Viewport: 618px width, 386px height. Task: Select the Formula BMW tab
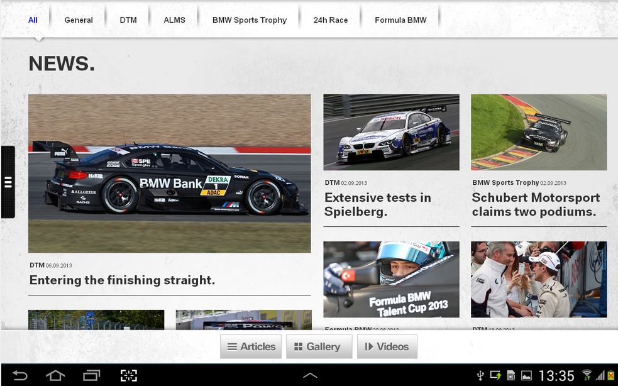[400, 20]
